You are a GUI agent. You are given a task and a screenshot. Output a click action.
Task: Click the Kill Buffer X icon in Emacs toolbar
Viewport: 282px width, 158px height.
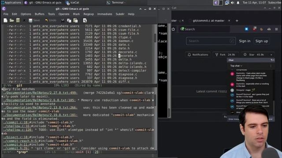[x=24, y=21]
